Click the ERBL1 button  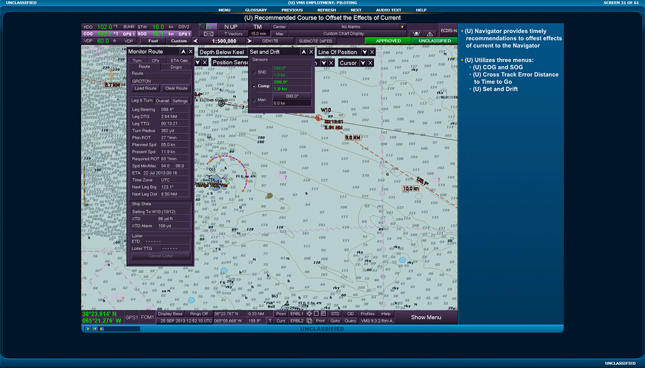tap(297, 313)
